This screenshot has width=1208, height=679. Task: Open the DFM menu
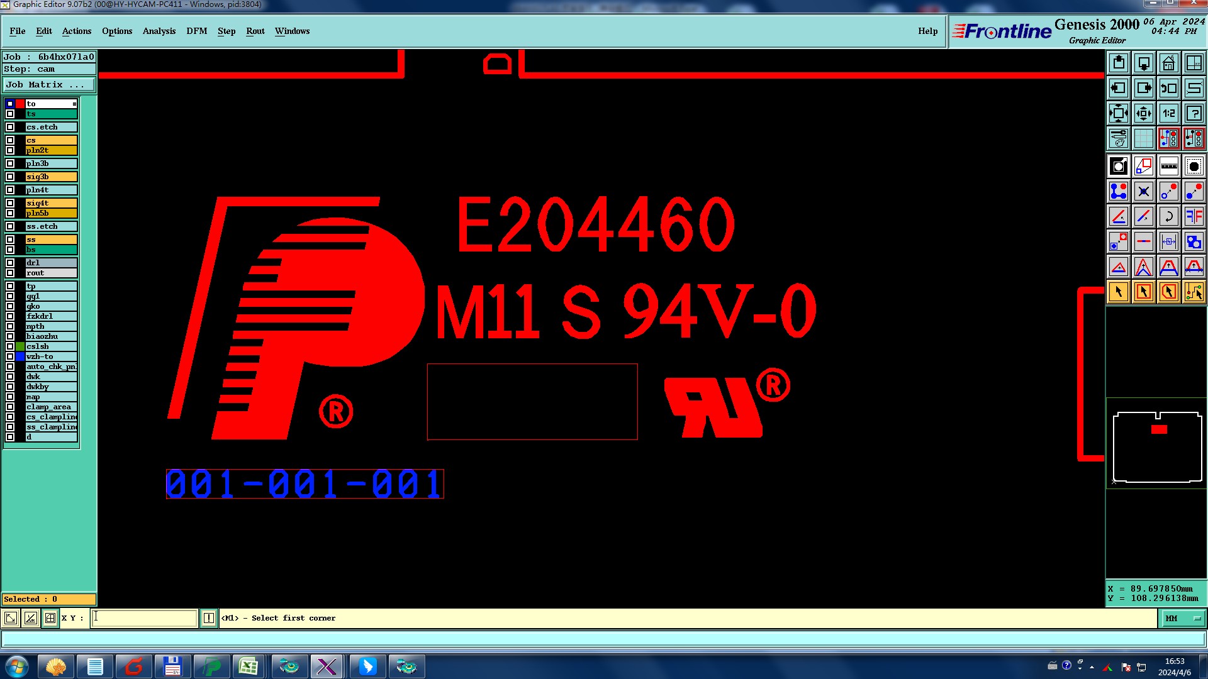[196, 31]
